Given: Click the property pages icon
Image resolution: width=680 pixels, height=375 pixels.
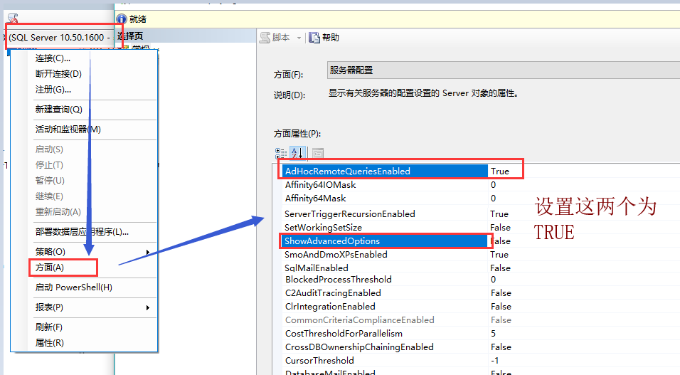Looking at the screenshot, I should coord(317,153).
